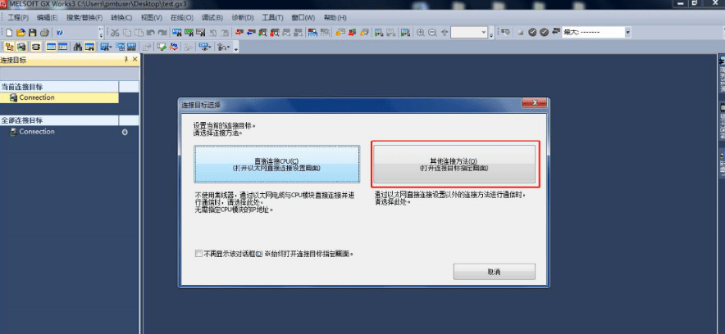Click 当前连接目标 section header
725x334 pixels.
point(59,86)
